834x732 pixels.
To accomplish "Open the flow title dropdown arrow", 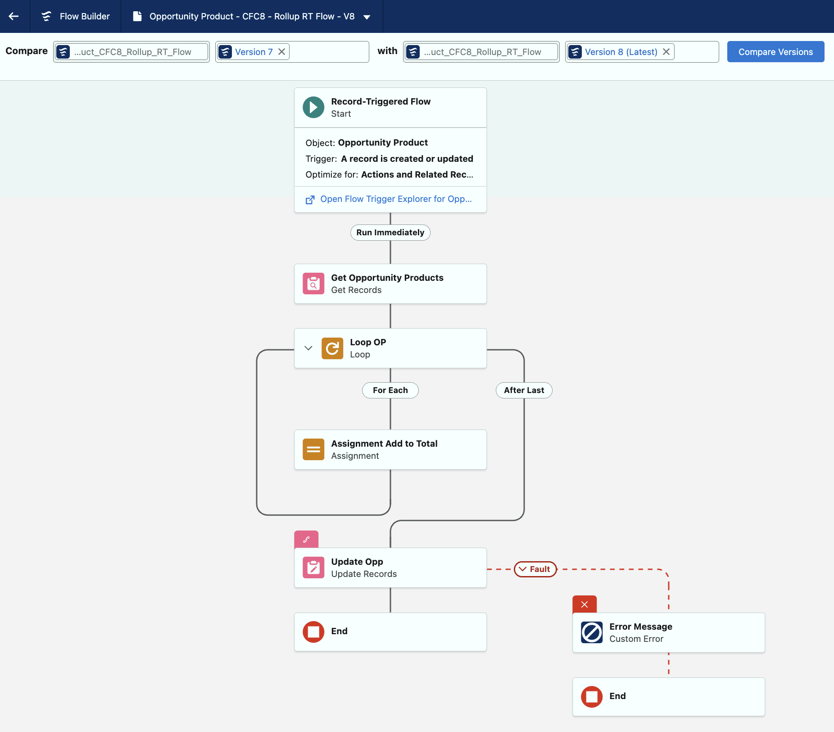I will click(367, 17).
